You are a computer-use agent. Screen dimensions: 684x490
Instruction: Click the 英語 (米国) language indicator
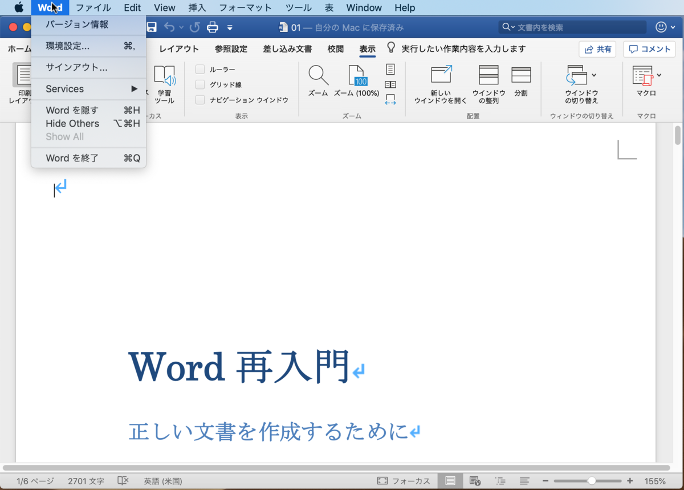[x=163, y=481]
